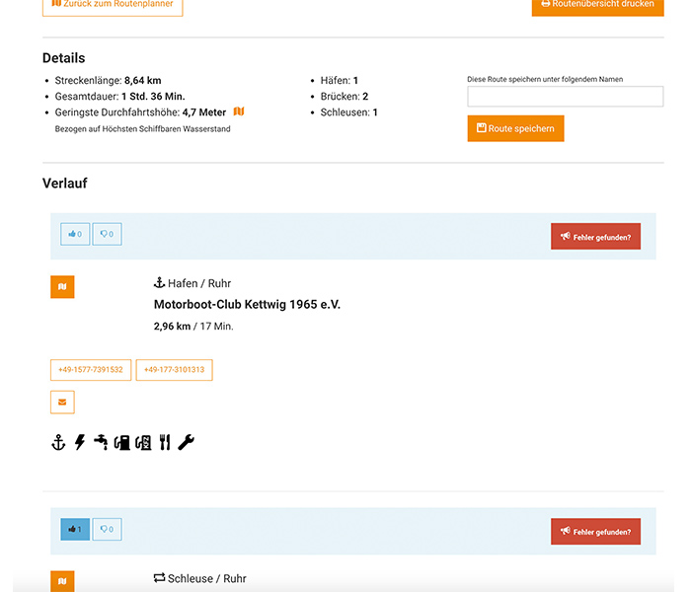Dislike the Schleuse / Ruhr entry

tap(107, 530)
